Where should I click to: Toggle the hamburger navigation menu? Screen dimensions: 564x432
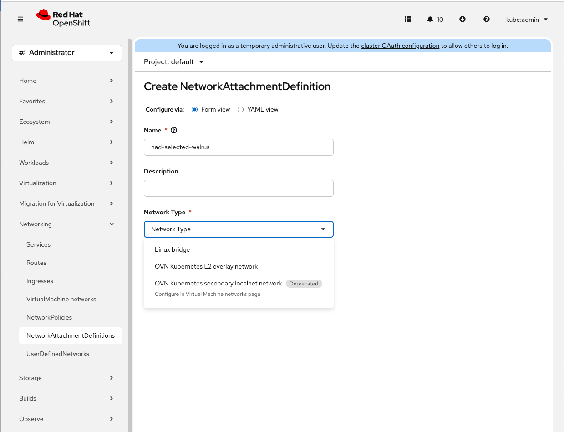tap(20, 19)
